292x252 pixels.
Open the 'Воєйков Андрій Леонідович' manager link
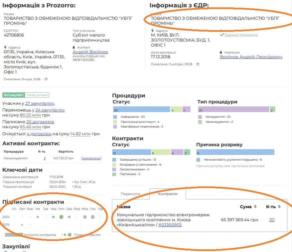coord(251,57)
